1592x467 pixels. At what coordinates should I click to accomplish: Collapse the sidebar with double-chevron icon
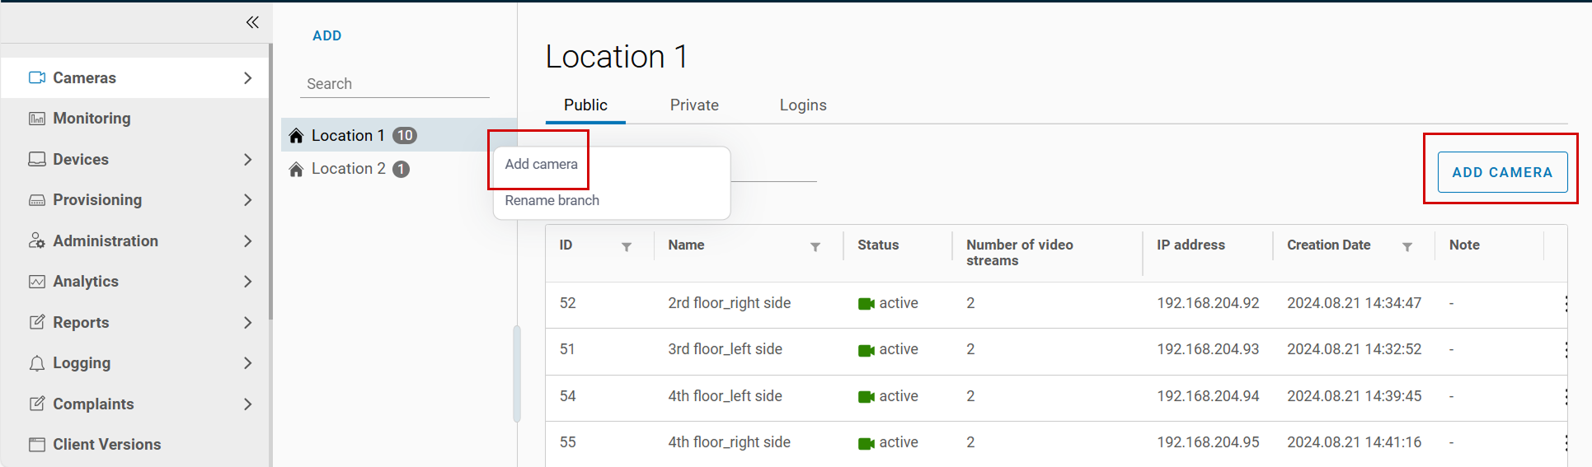[252, 22]
